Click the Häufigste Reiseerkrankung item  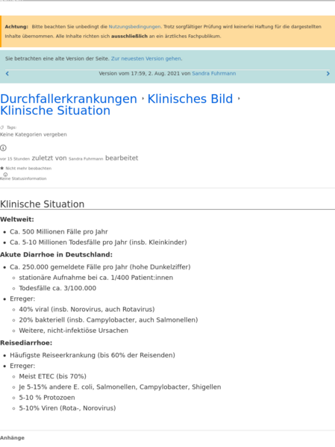(x=93, y=355)
